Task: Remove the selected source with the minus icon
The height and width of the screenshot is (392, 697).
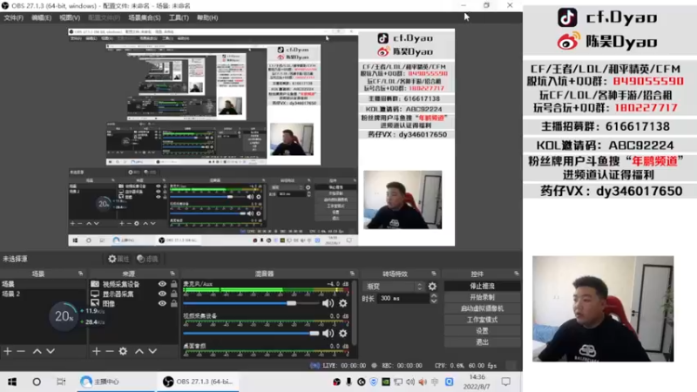Action: click(110, 352)
